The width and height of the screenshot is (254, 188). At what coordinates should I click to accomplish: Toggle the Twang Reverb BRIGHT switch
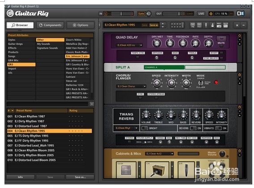(x=144, y=128)
